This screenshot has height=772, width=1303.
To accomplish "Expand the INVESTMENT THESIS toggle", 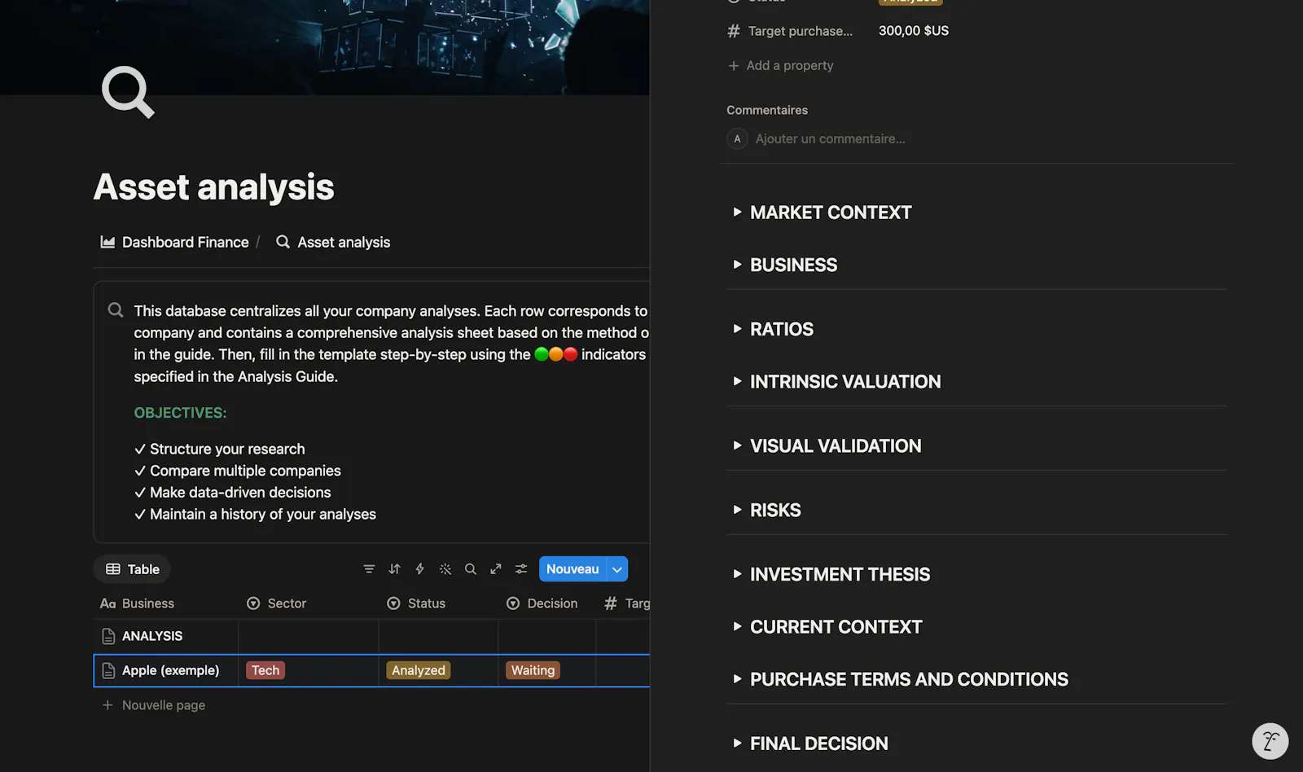I will tap(737, 574).
